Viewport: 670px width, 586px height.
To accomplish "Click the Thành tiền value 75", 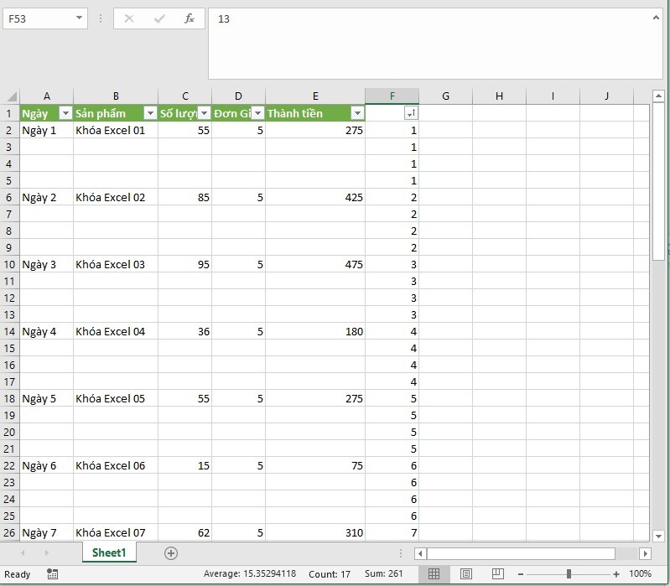I will (315, 465).
